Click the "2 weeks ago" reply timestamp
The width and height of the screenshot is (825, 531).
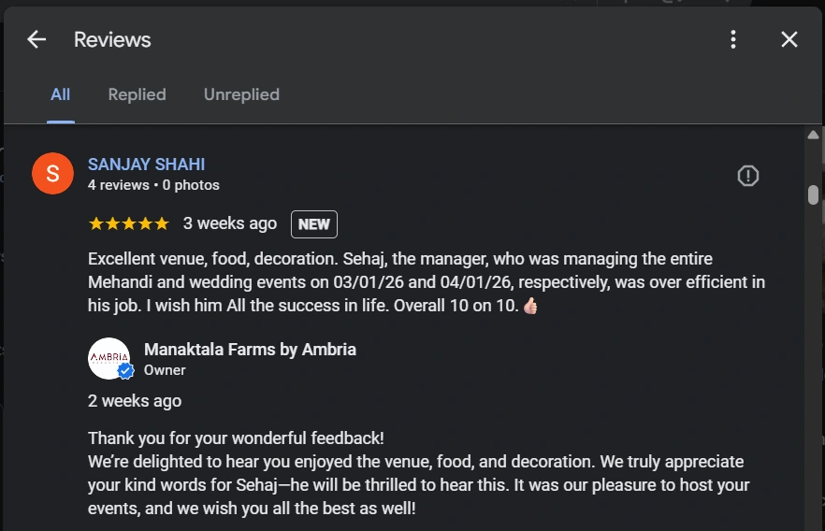135,401
